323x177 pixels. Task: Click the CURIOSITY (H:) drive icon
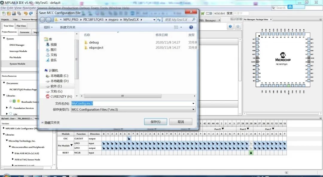tap(48, 97)
